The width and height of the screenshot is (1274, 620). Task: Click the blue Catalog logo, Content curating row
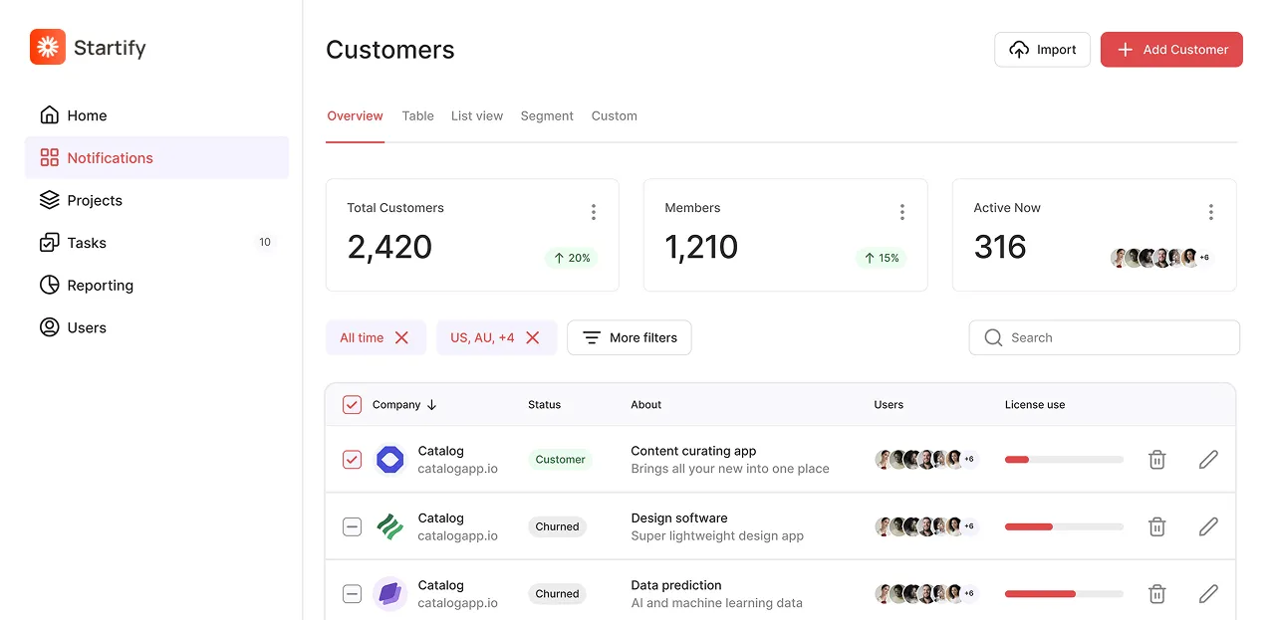[390, 460]
